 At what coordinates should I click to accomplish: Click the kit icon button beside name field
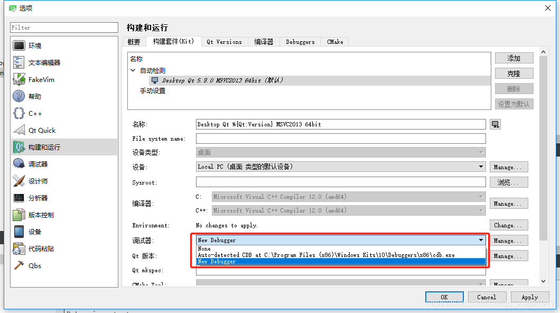[x=495, y=124]
